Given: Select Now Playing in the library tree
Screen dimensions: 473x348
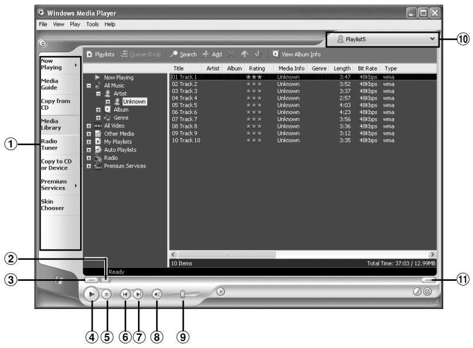Looking at the screenshot, I should pyautogui.click(x=119, y=77).
